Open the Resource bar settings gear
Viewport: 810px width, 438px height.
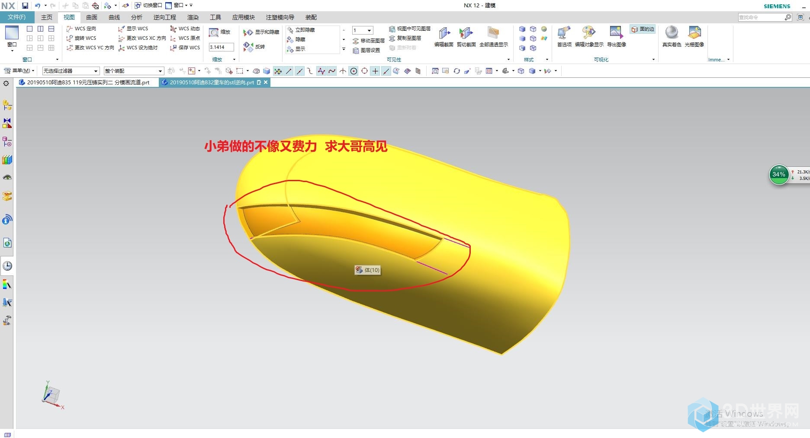pyautogui.click(x=6, y=83)
